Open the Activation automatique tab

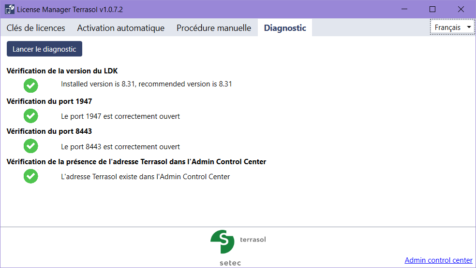(x=121, y=28)
